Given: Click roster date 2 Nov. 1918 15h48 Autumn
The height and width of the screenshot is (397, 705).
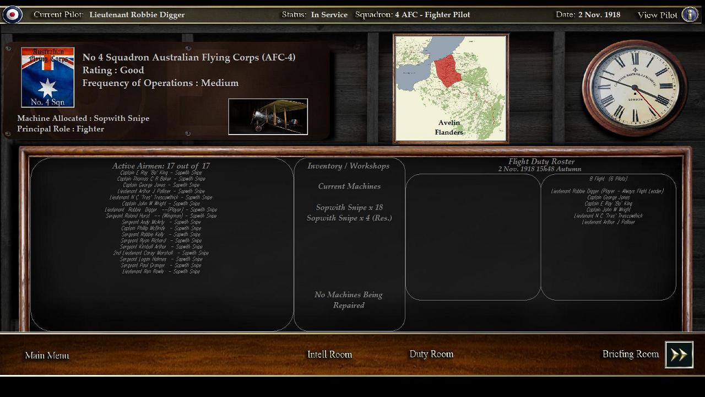Looking at the screenshot, I should tap(540, 169).
